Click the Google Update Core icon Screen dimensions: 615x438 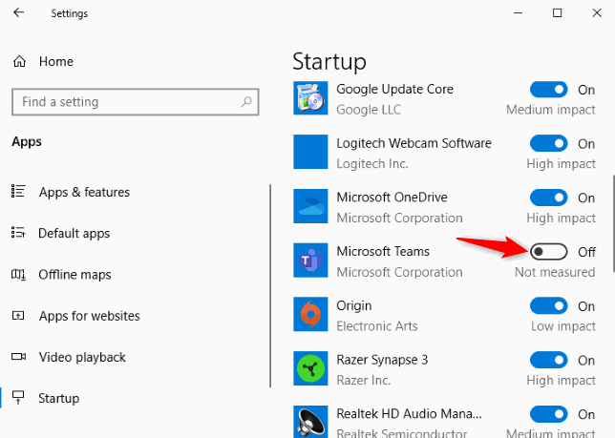point(309,97)
